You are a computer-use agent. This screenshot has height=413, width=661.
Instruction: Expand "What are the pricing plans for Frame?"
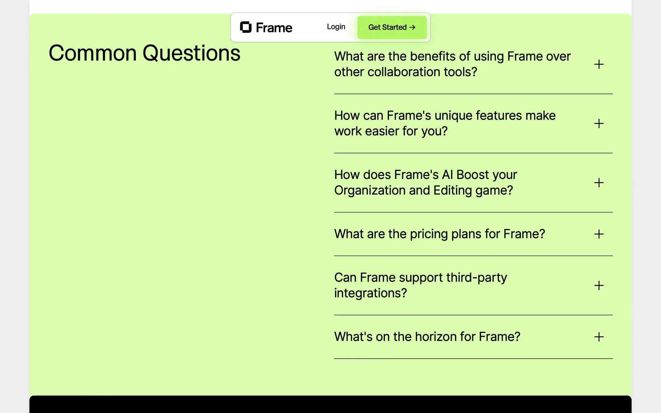pos(439,234)
